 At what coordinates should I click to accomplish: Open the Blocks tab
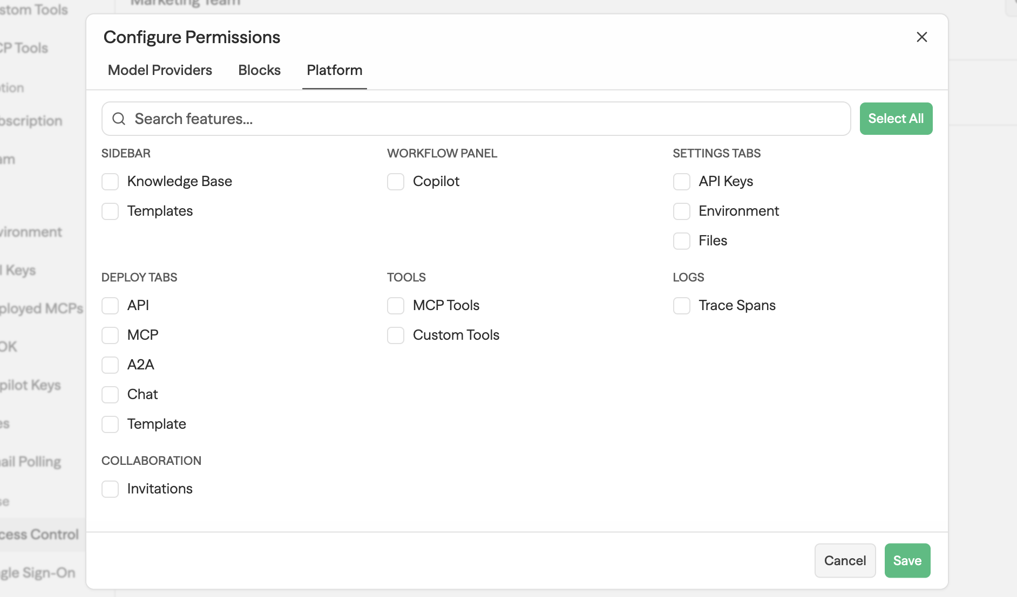(x=259, y=70)
